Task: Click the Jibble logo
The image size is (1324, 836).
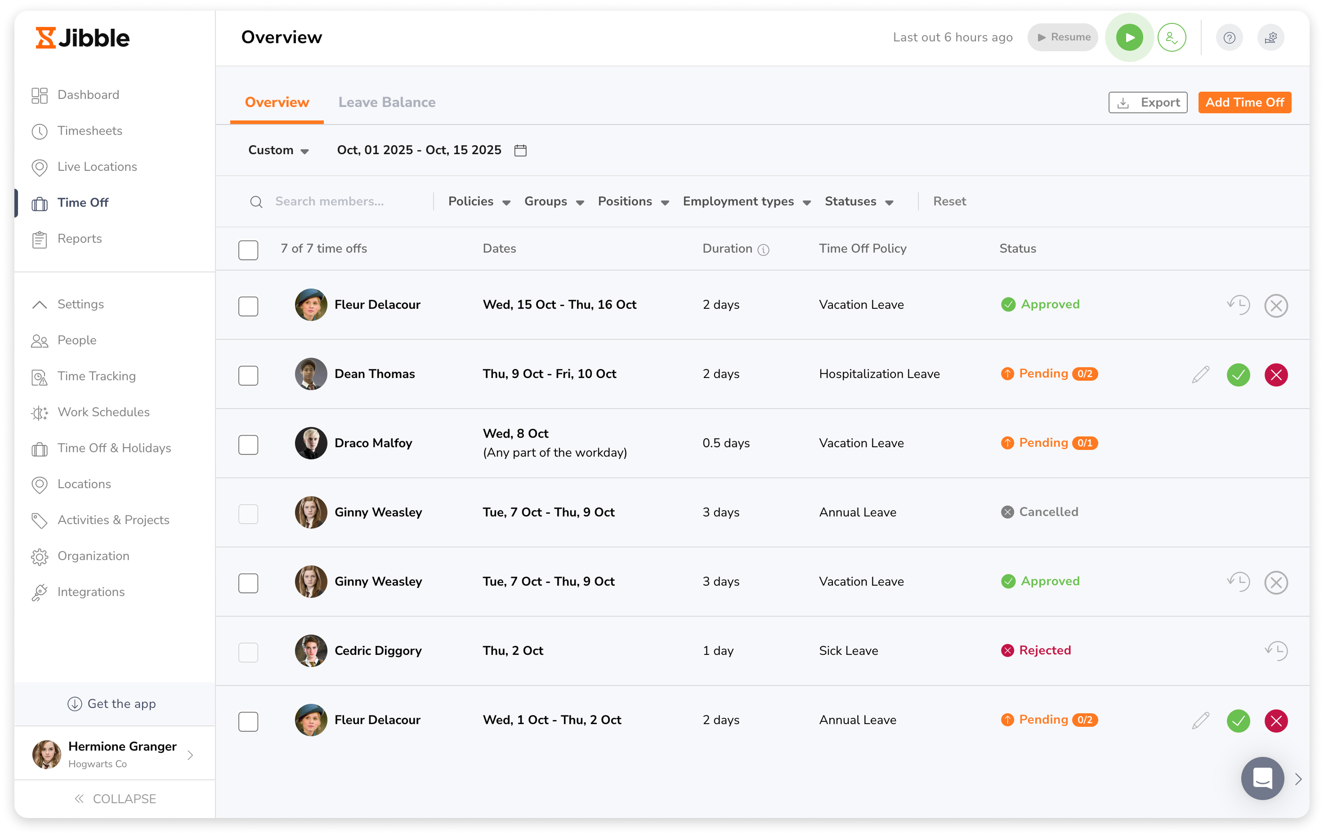Action: [82, 38]
